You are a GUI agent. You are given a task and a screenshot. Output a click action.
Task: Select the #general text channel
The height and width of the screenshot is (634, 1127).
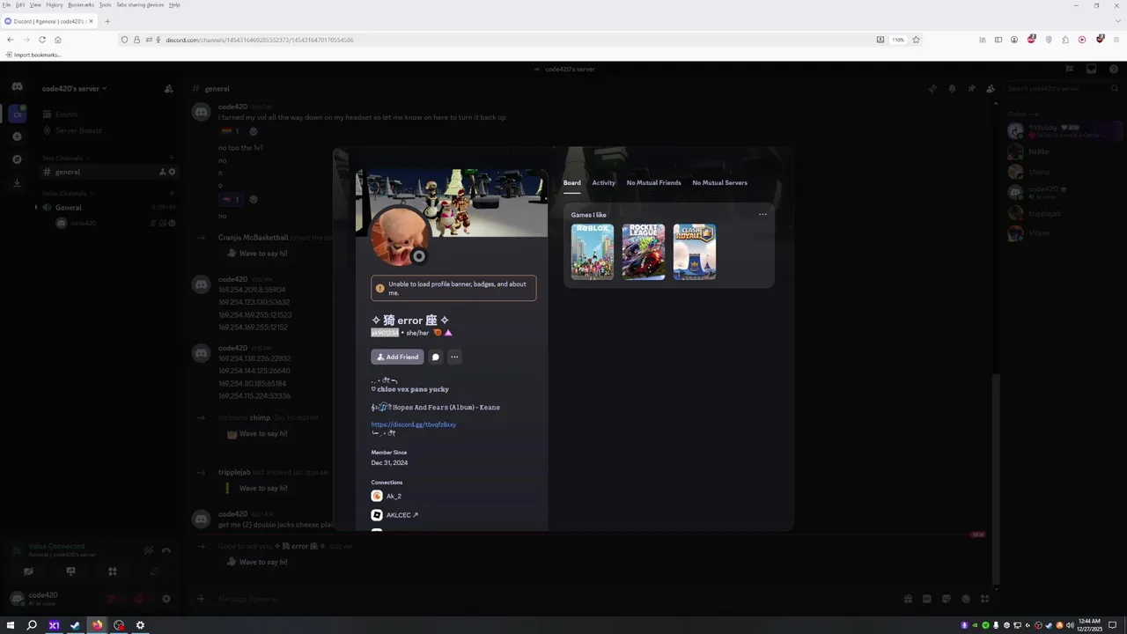(x=109, y=172)
